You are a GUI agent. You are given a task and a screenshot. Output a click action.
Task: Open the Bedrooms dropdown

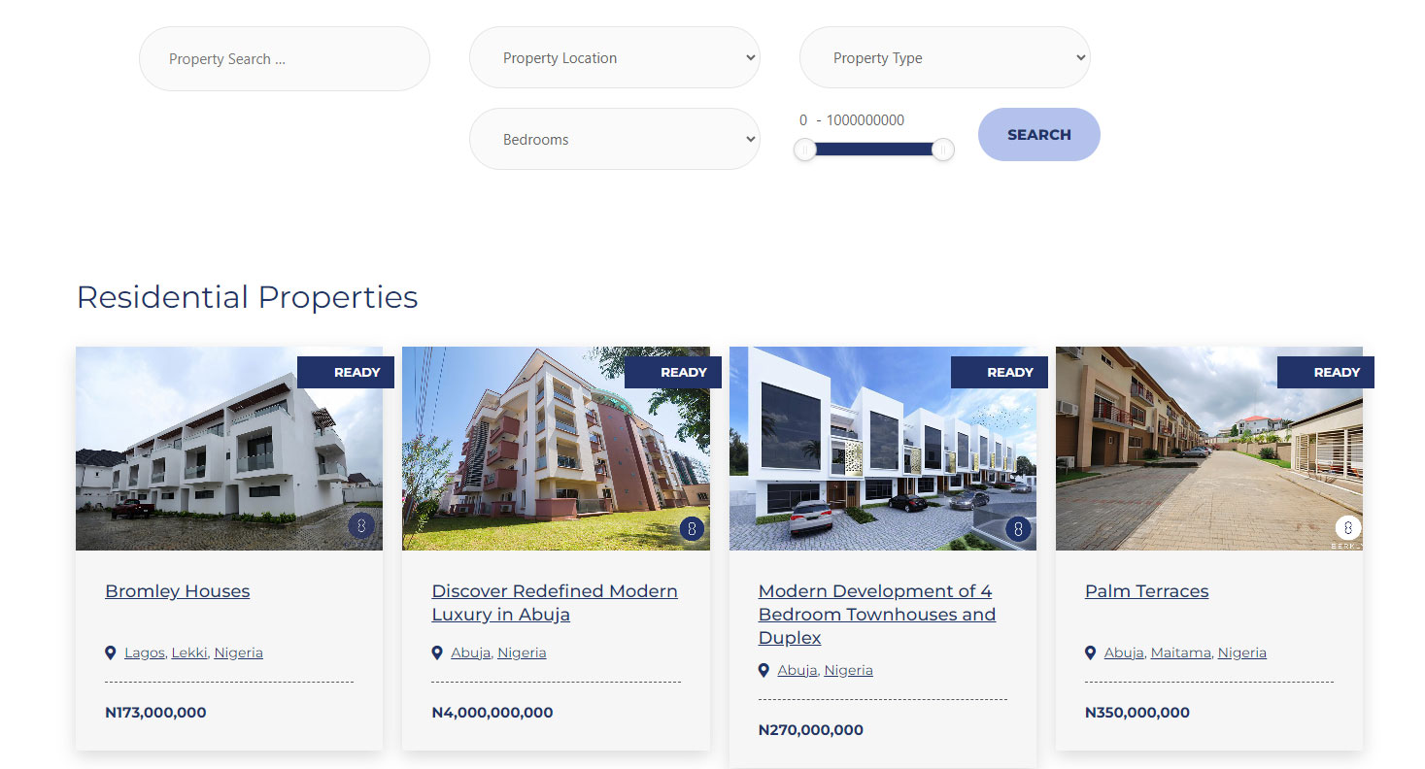pos(615,139)
